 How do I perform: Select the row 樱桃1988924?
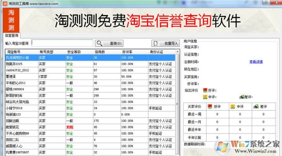[90, 89]
